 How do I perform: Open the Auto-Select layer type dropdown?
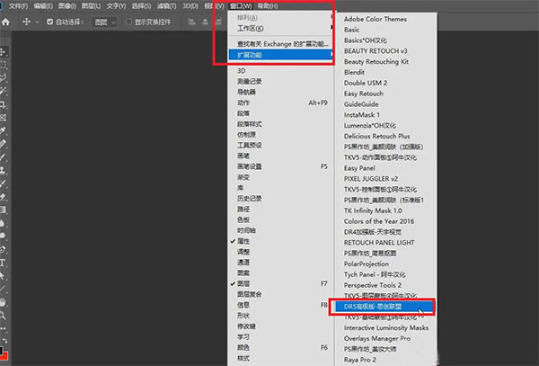click(x=104, y=19)
